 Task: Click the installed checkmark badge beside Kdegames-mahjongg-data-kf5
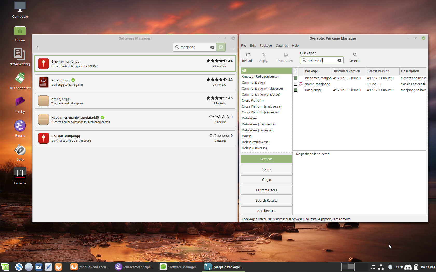[103, 117]
